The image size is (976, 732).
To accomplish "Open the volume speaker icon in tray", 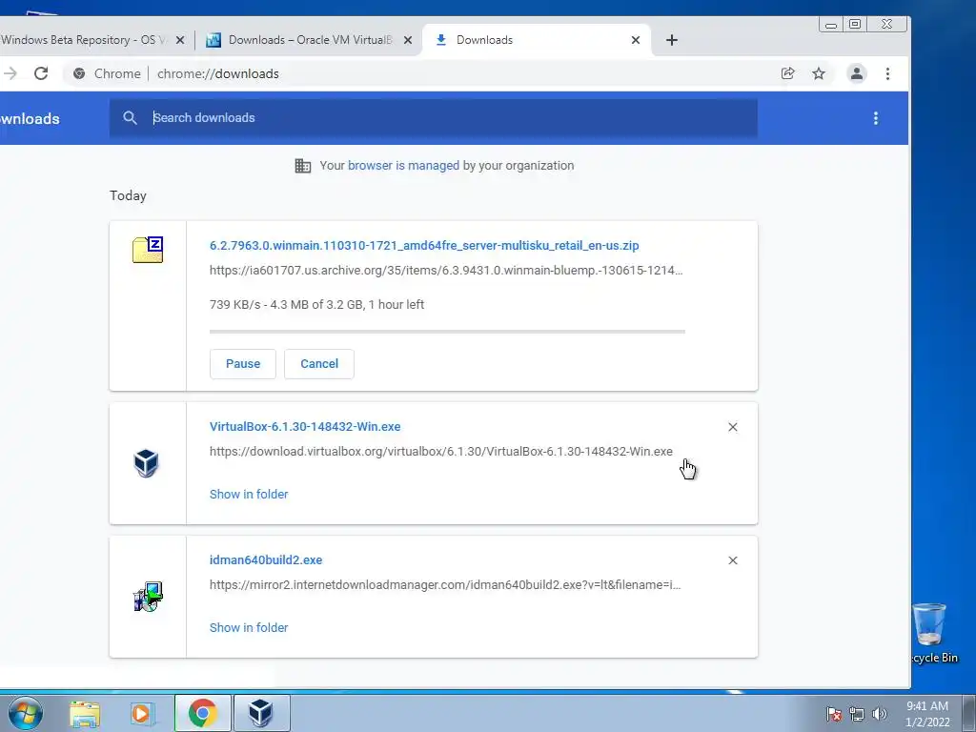I will pyautogui.click(x=879, y=714).
